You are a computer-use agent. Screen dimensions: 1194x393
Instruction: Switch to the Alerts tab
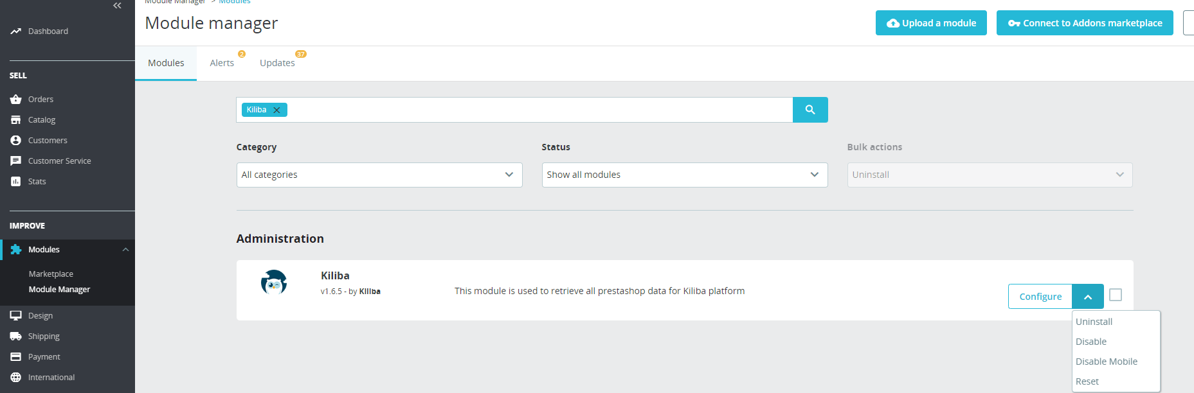pyautogui.click(x=222, y=63)
